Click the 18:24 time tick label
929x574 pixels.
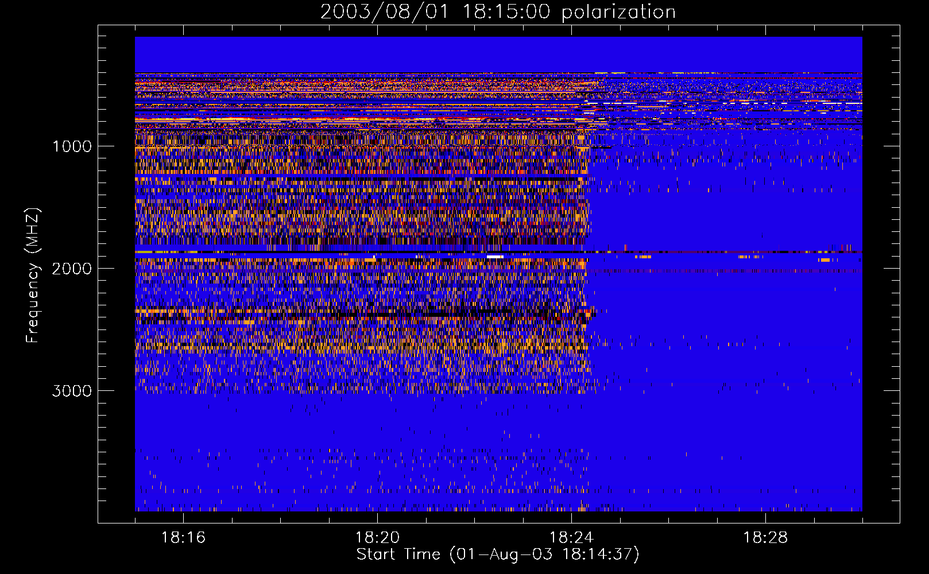point(571,538)
